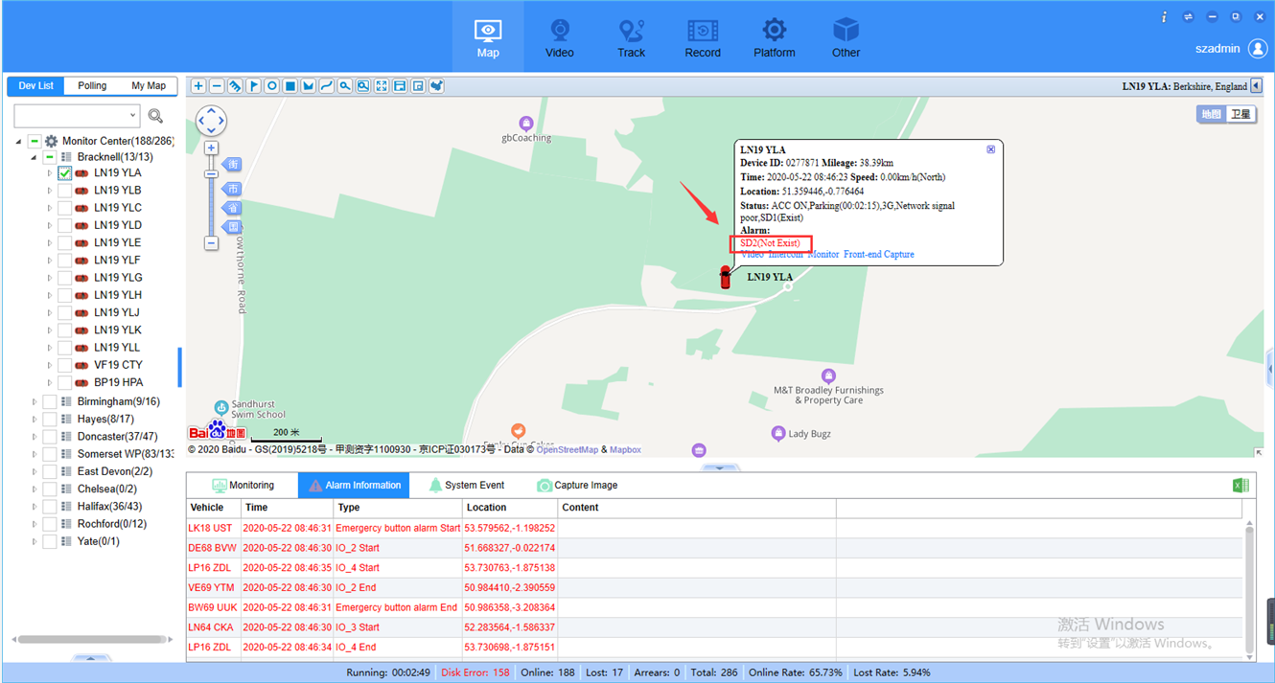Tick the Halifax(36/43) group checkbox
Viewport: 1275px width, 683px height.
[50, 507]
